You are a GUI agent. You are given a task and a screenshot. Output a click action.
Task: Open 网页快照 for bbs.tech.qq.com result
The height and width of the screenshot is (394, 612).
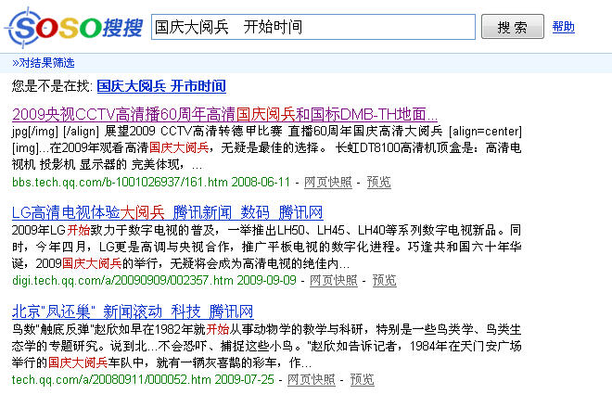tap(328, 183)
